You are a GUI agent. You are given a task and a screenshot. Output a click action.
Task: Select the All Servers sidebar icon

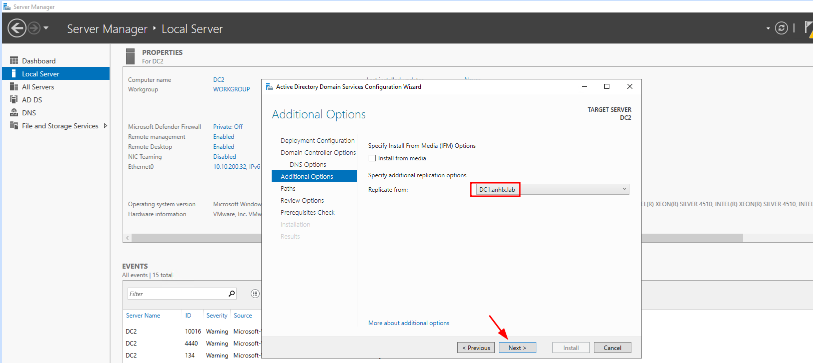pos(14,87)
